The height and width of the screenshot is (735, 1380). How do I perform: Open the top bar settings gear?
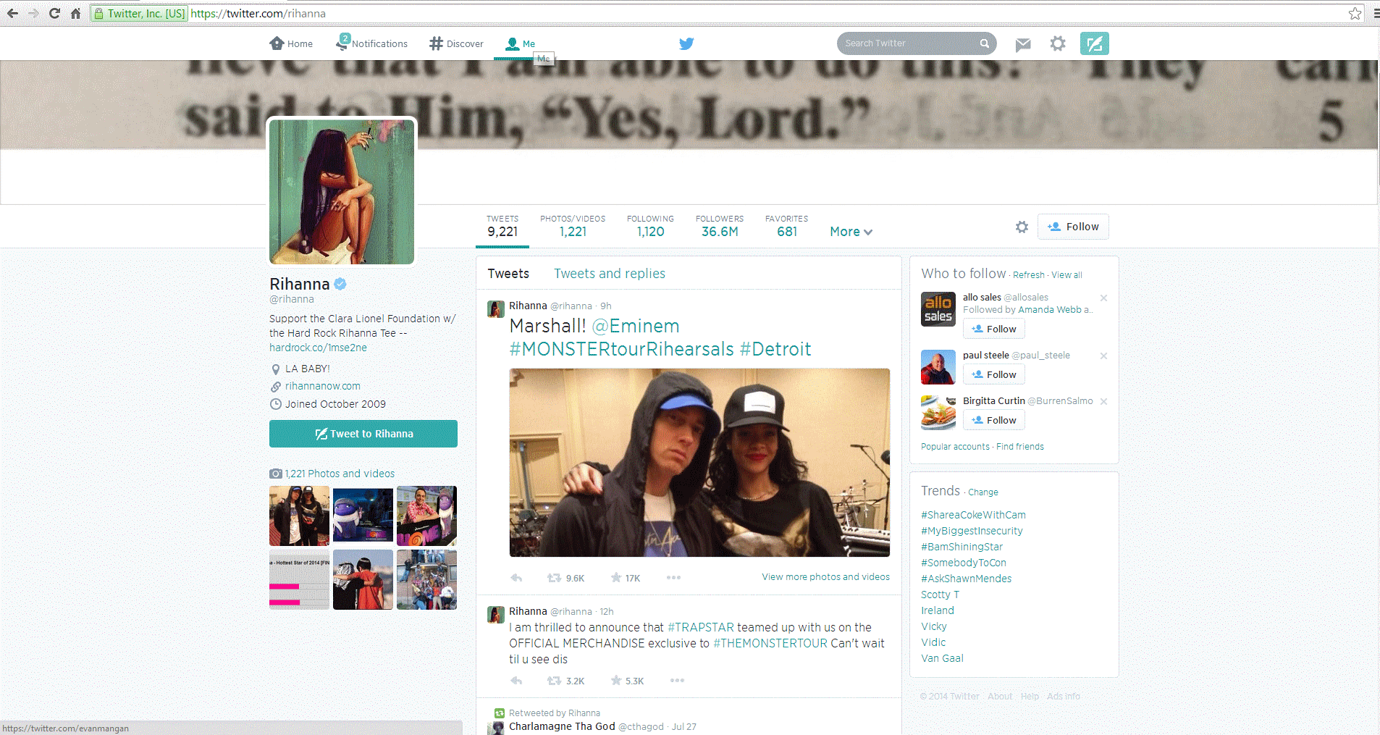coord(1058,43)
